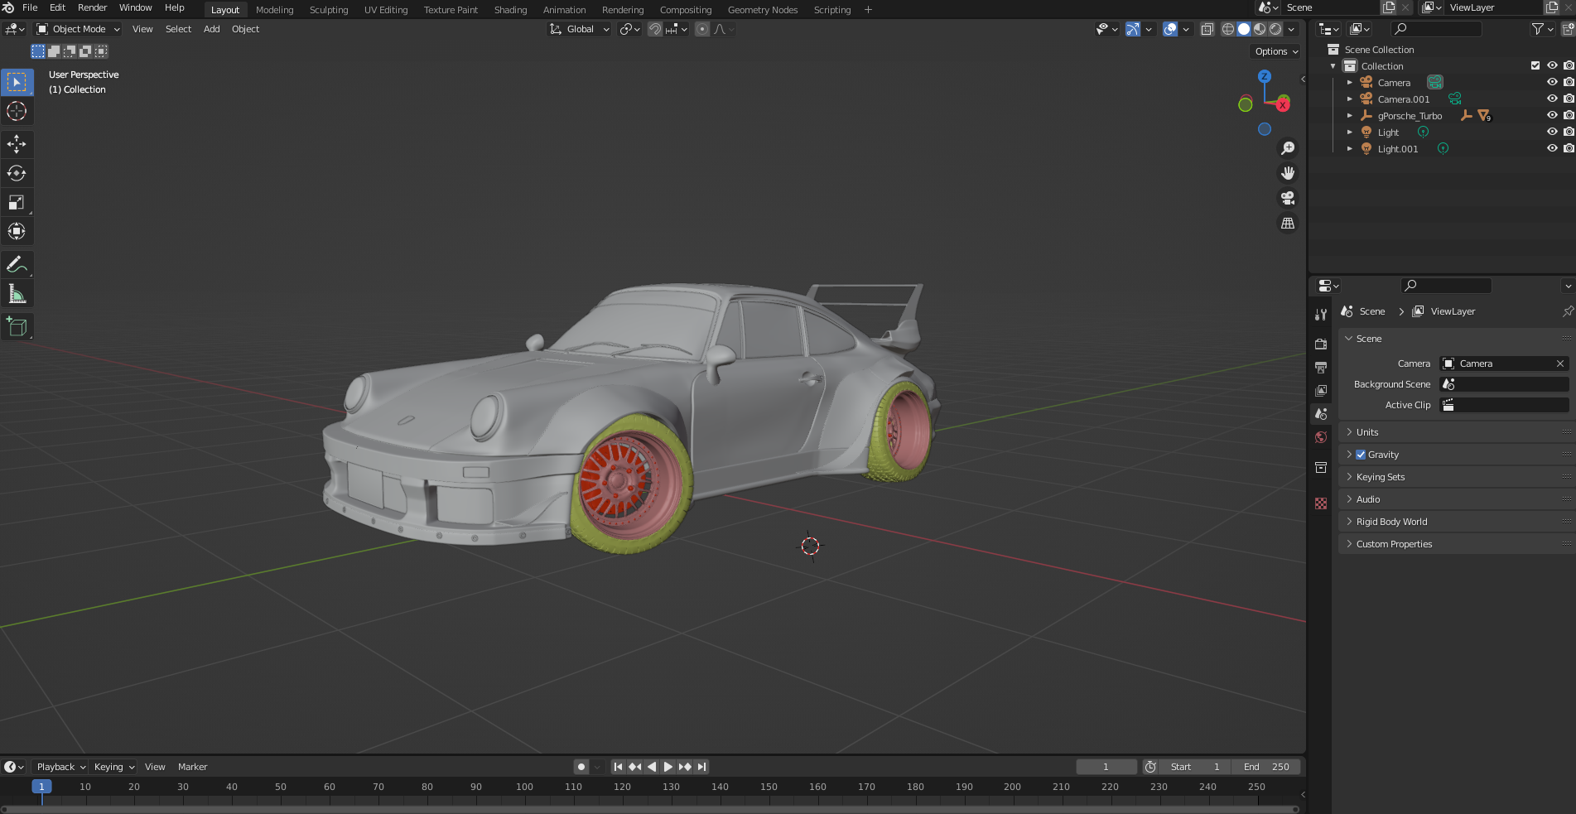Toggle snapping magnet button
The width and height of the screenshot is (1576, 814).
coord(655,29)
